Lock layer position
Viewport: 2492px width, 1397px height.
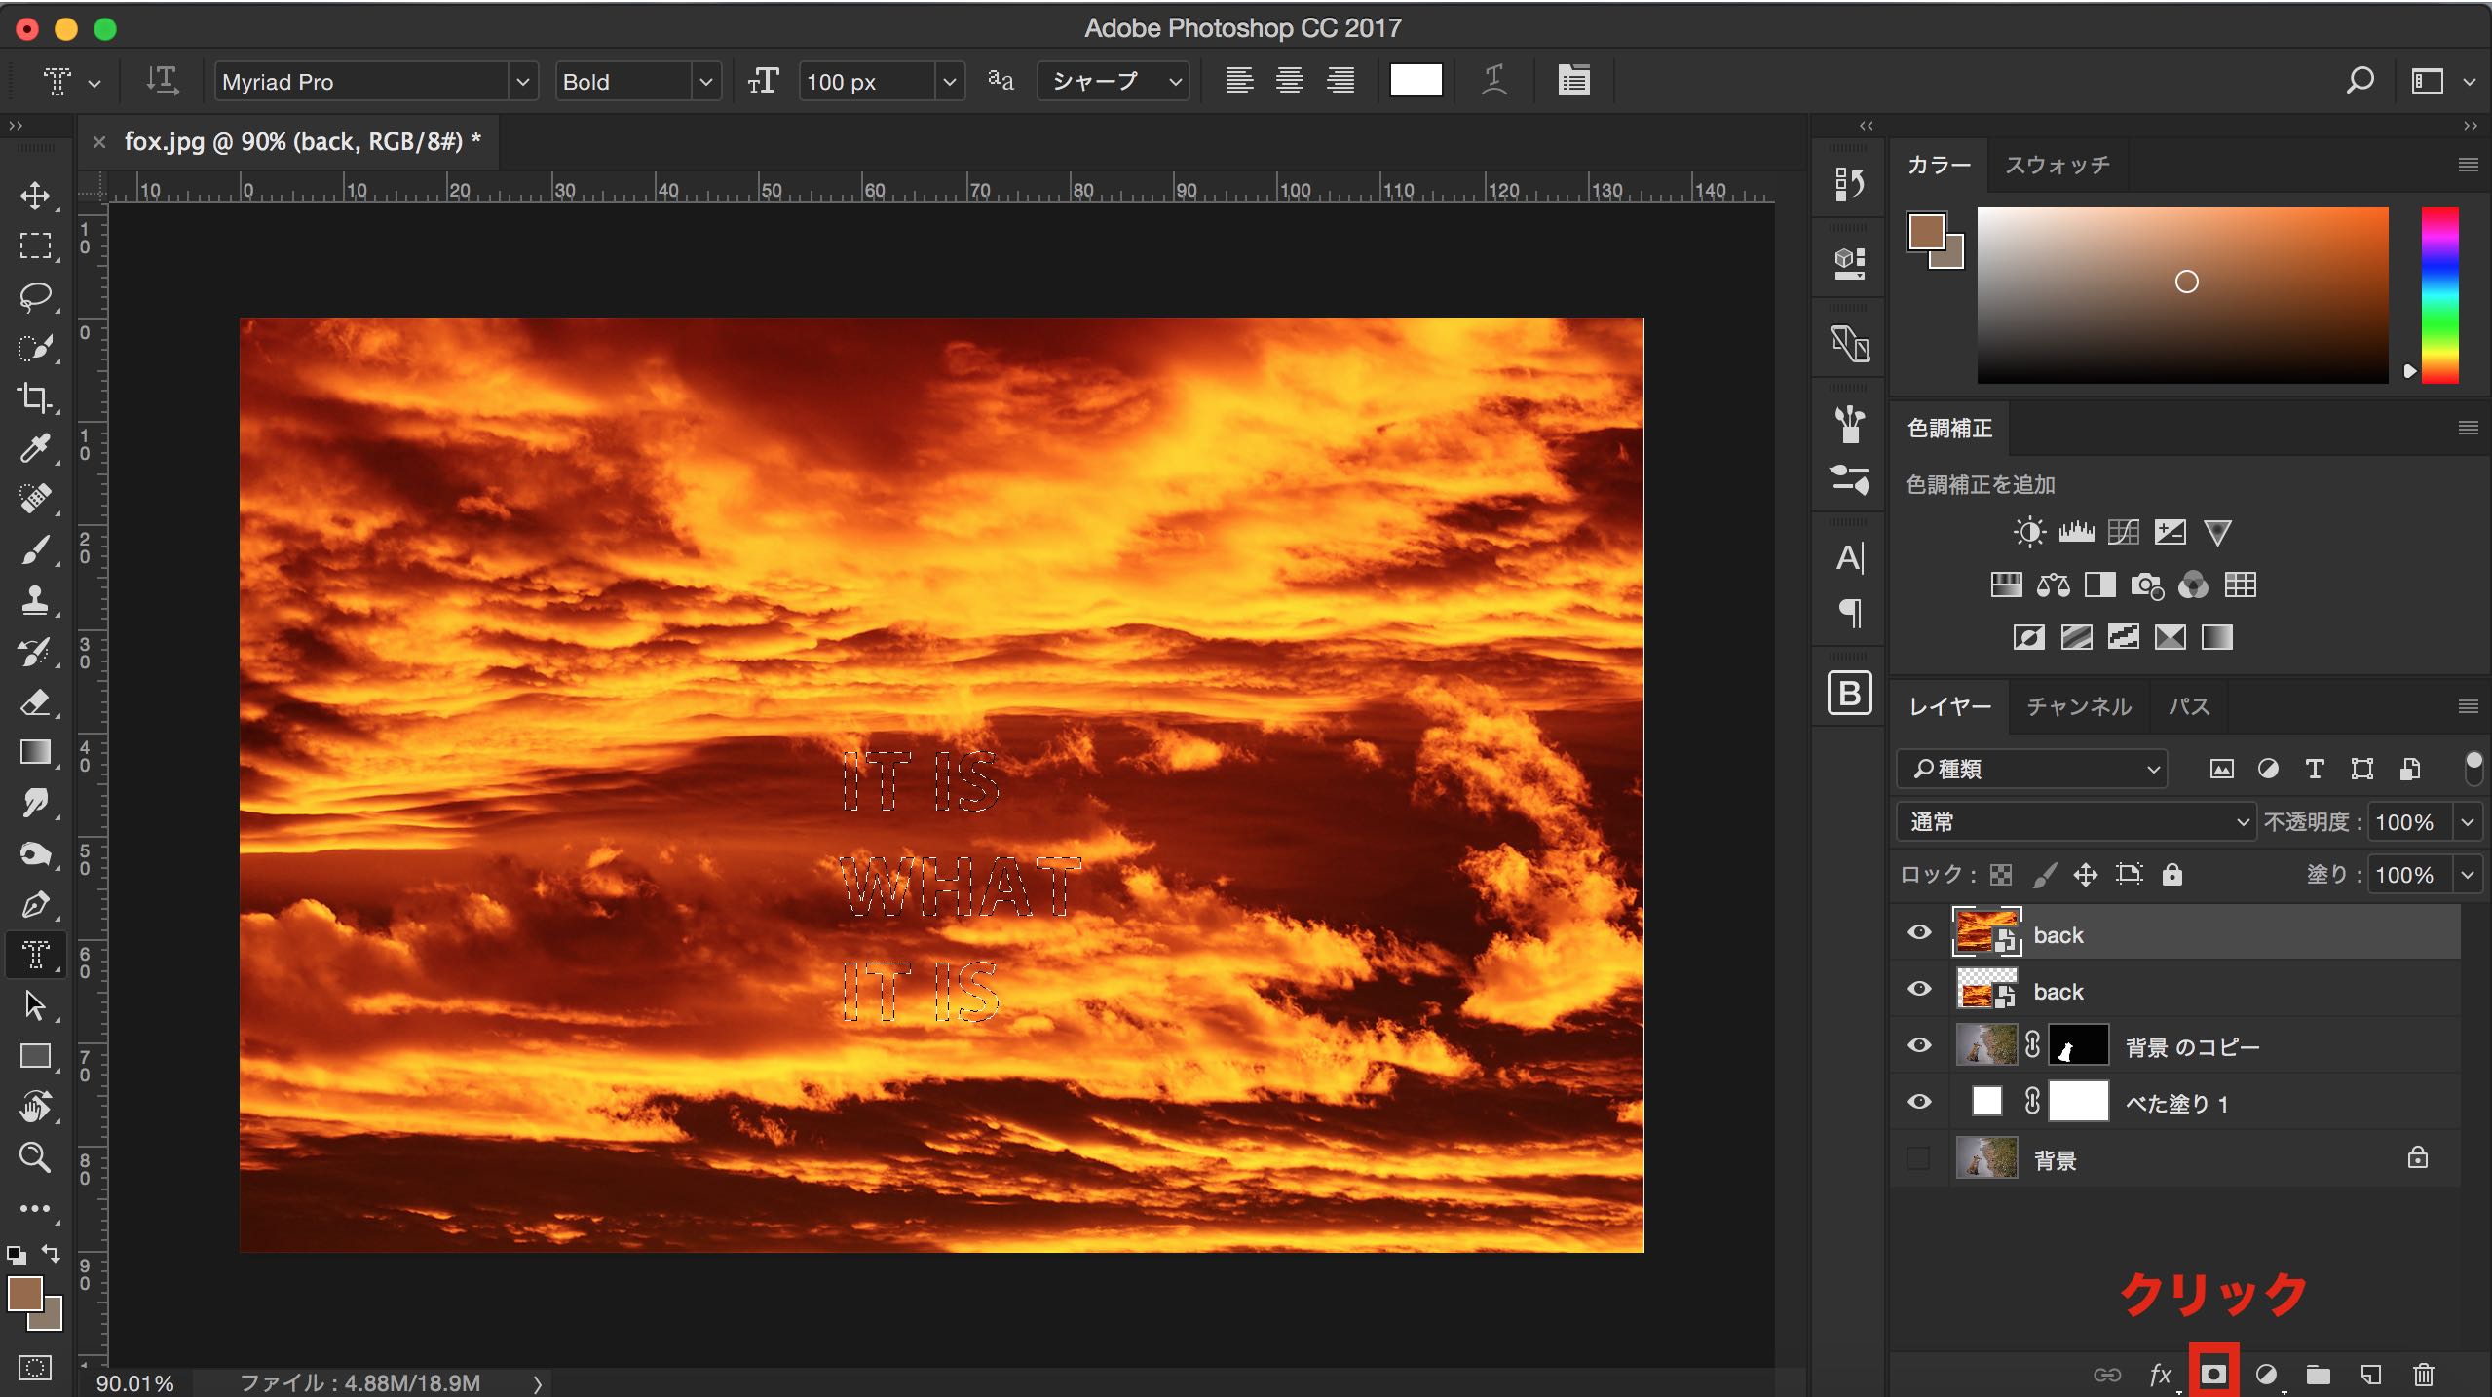pyautogui.click(x=2085, y=875)
